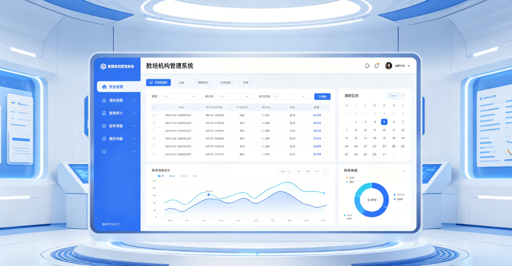The width and height of the screenshot is (512, 266).
Task: Select date 24 in the calendar
Action: pyautogui.click(x=346, y=146)
